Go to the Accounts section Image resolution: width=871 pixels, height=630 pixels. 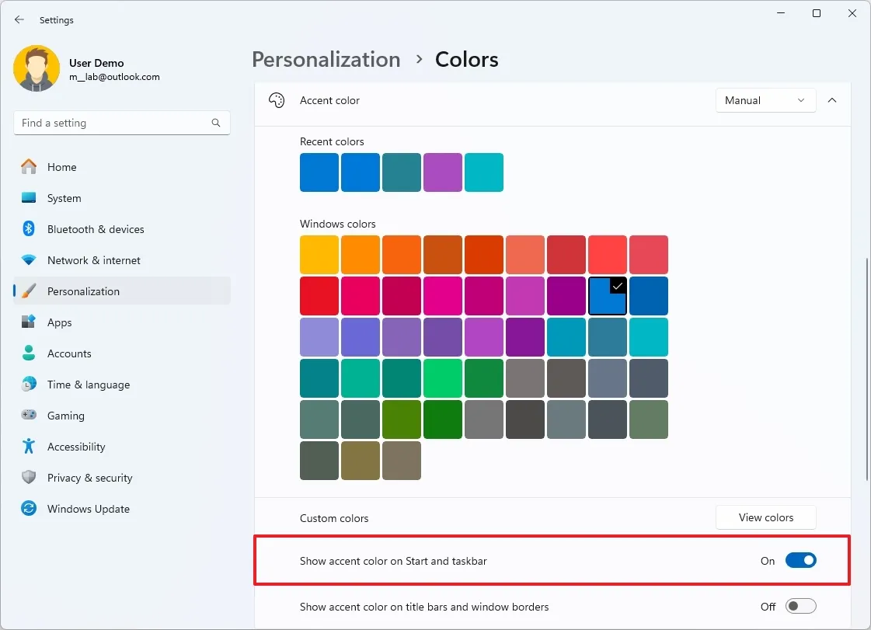point(69,353)
